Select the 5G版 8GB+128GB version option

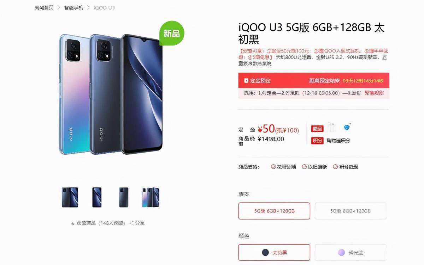pos(351,211)
